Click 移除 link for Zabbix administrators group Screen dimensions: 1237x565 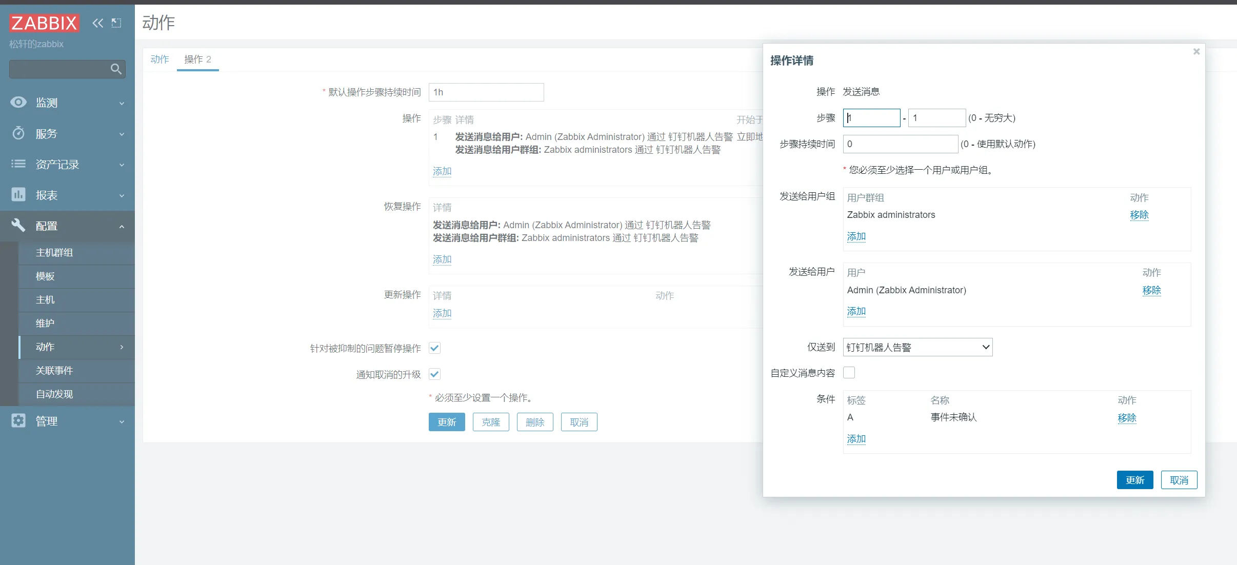click(1139, 215)
